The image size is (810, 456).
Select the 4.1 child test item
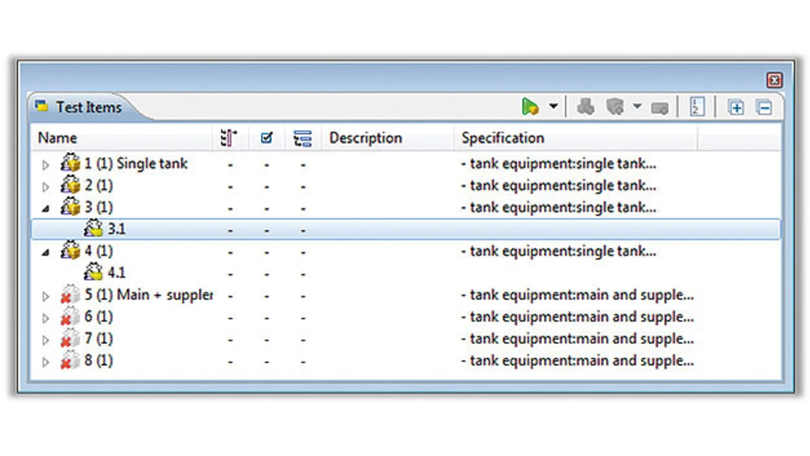coord(116,273)
